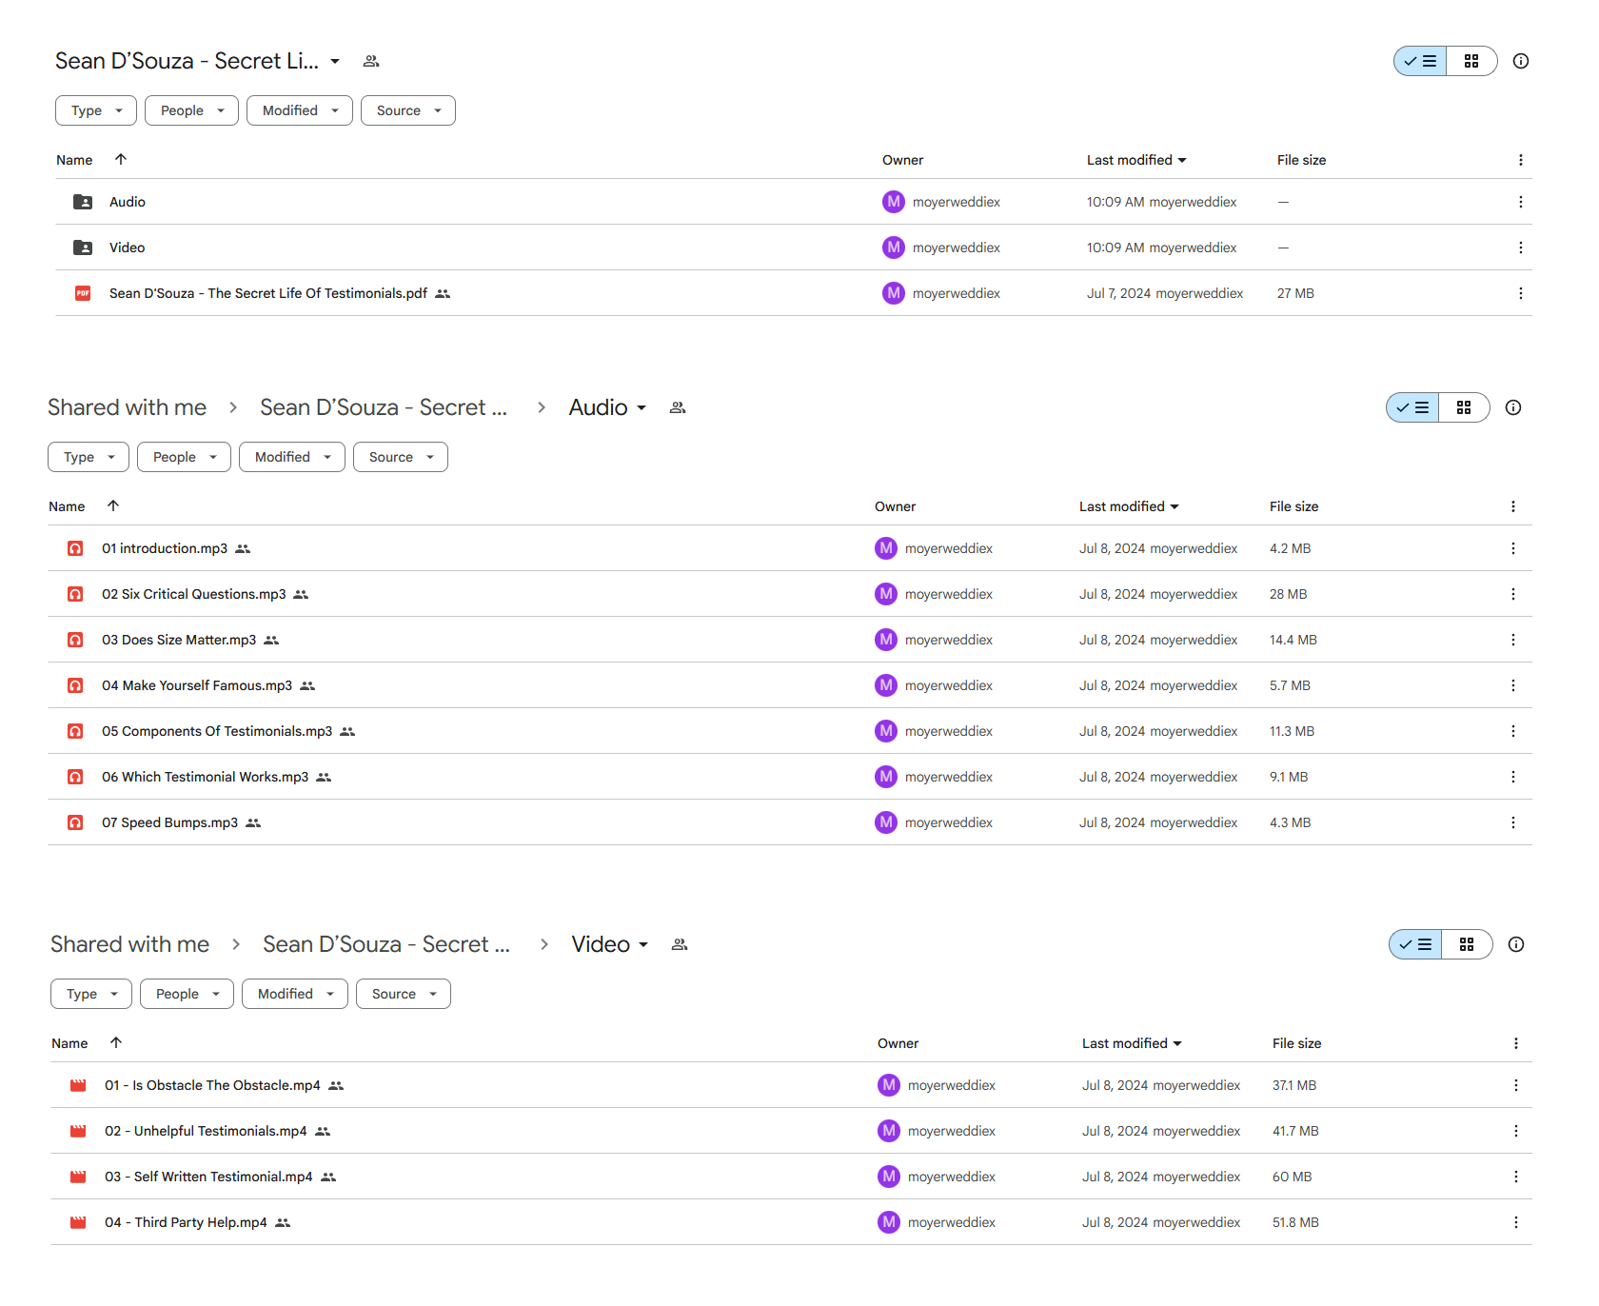This screenshot has width=1599, height=1306.
Task: Open Sean D'Souza - Secret ... breadcrumb above Audio
Action: click(x=384, y=407)
